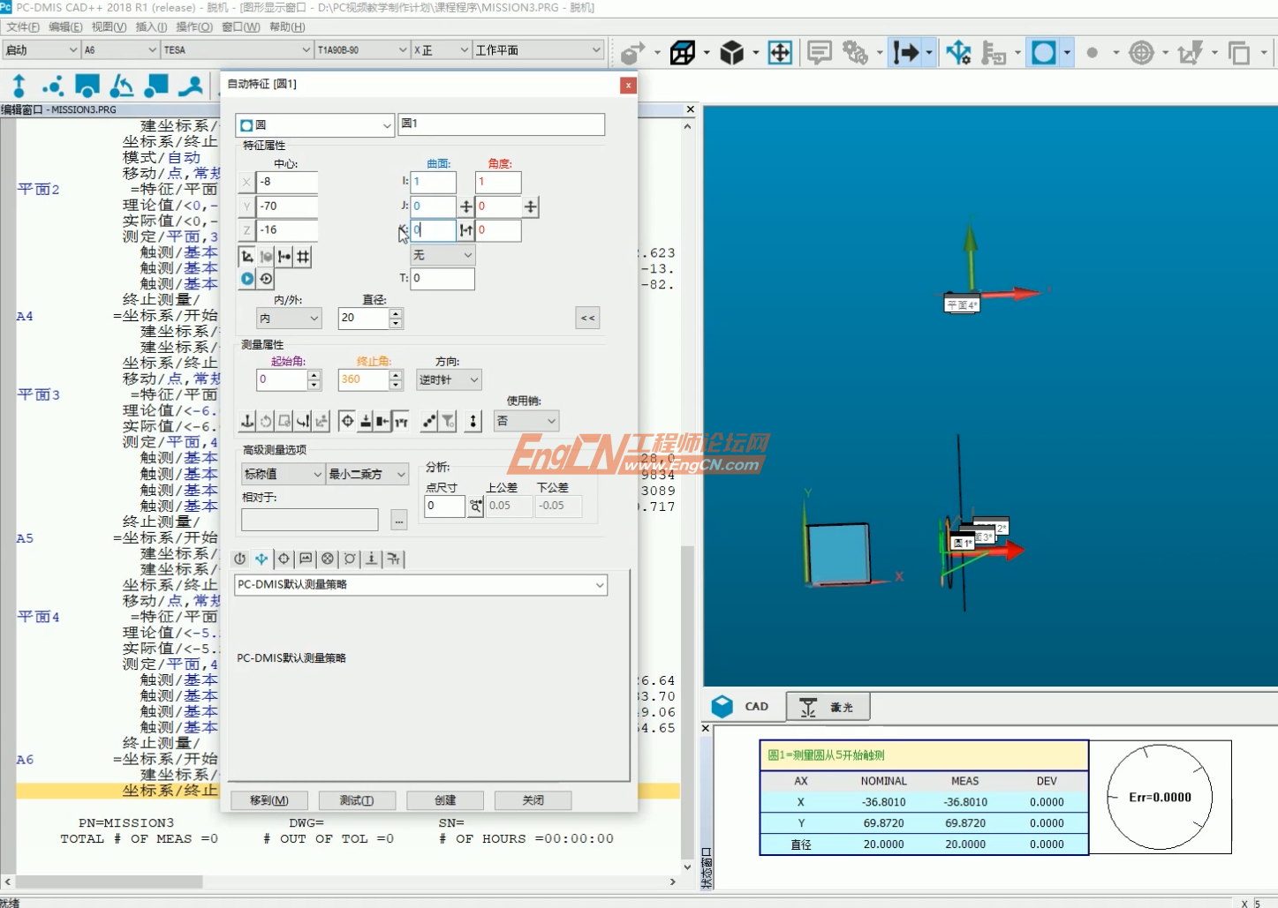Click the 测试 button in the dialog
The width and height of the screenshot is (1278, 908).
click(x=357, y=799)
